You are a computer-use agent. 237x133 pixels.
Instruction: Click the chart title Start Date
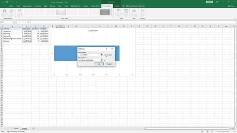coord(93,31)
